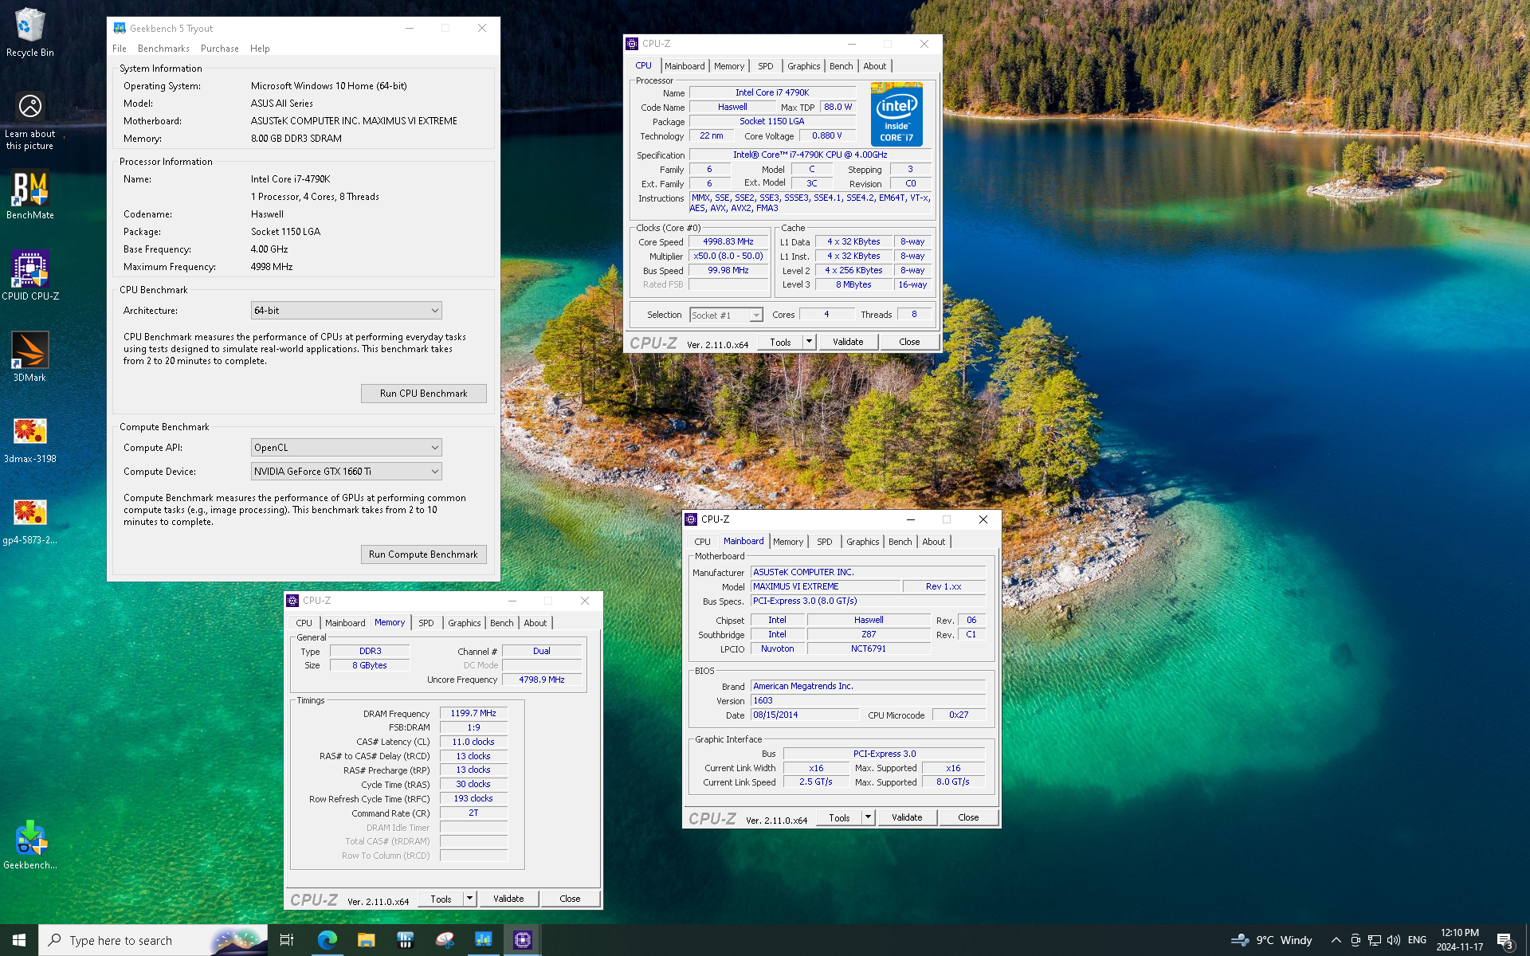Launch the CPUID CPU-Z desktop shortcut
This screenshot has width=1530, height=956.
click(x=29, y=276)
